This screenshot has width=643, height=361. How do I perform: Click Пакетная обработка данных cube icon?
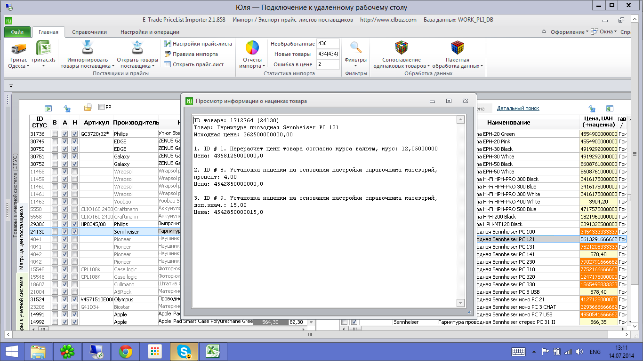[458, 48]
